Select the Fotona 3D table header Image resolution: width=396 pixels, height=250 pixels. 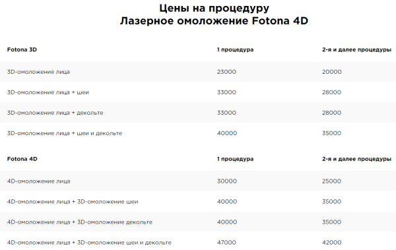22,49
